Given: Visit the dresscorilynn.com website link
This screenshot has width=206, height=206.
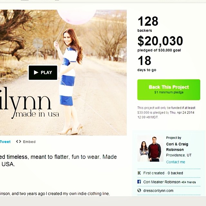Looking at the screenshot, I should point(158,191).
